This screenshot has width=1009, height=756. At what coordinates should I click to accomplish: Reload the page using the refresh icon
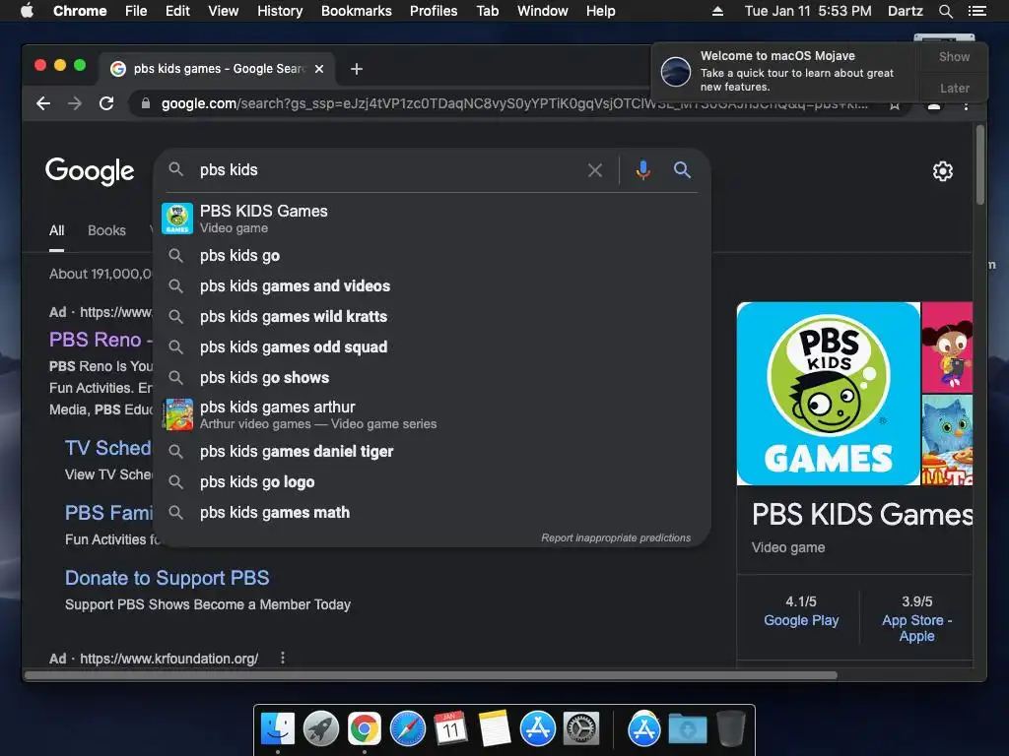coord(106,103)
